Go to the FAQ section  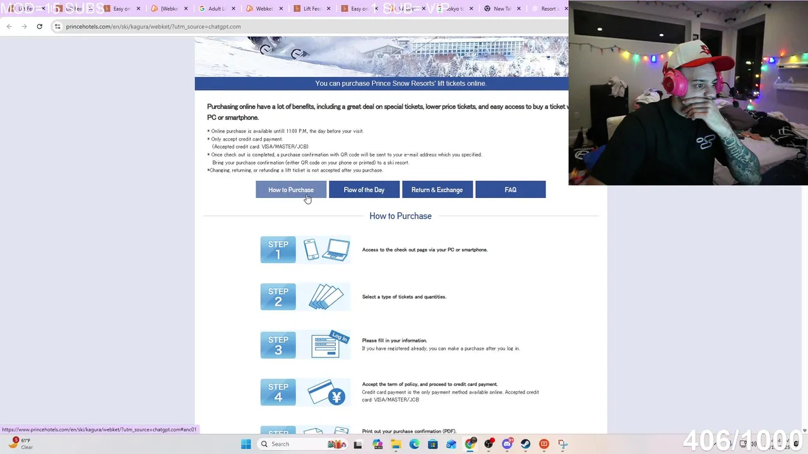(x=511, y=190)
